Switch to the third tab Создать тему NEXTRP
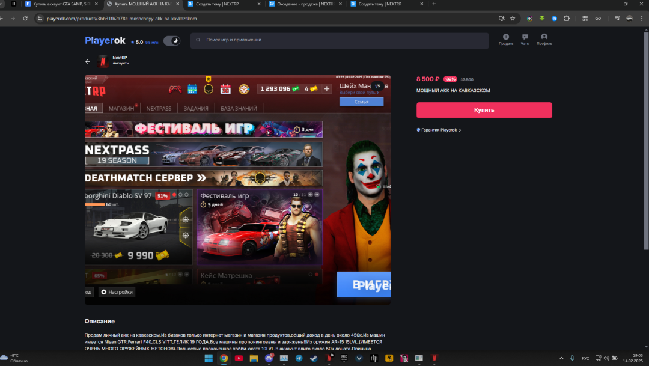 [x=224, y=4]
